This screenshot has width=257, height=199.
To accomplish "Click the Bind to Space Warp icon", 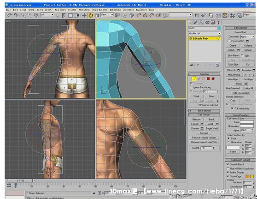I will [36, 15].
